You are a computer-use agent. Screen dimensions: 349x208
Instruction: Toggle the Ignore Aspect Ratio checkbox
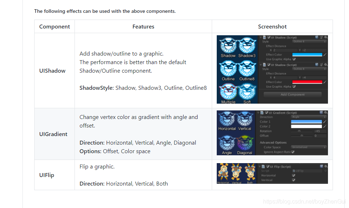pyautogui.click(x=293, y=152)
